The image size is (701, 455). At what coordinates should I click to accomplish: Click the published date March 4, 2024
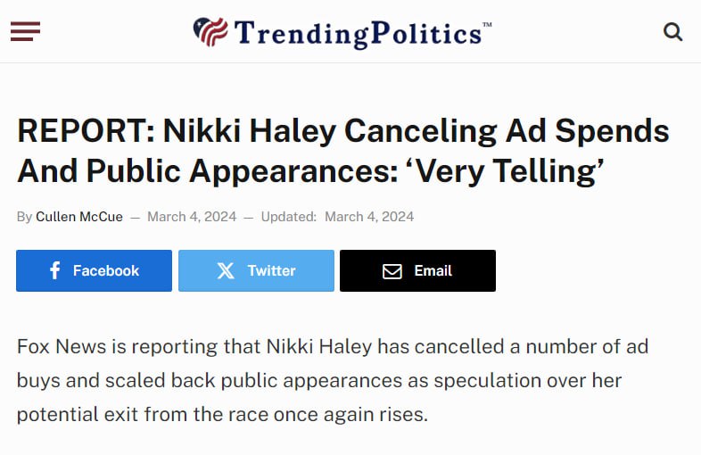(x=191, y=217)
